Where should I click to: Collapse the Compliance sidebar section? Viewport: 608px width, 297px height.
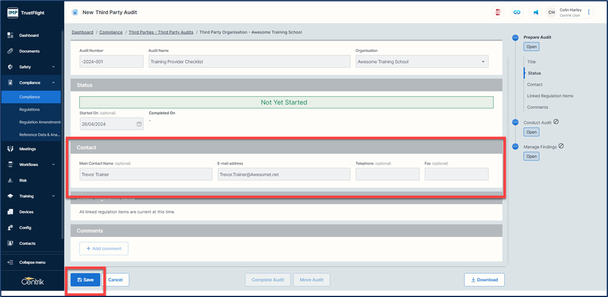click(x=53, y=83)
